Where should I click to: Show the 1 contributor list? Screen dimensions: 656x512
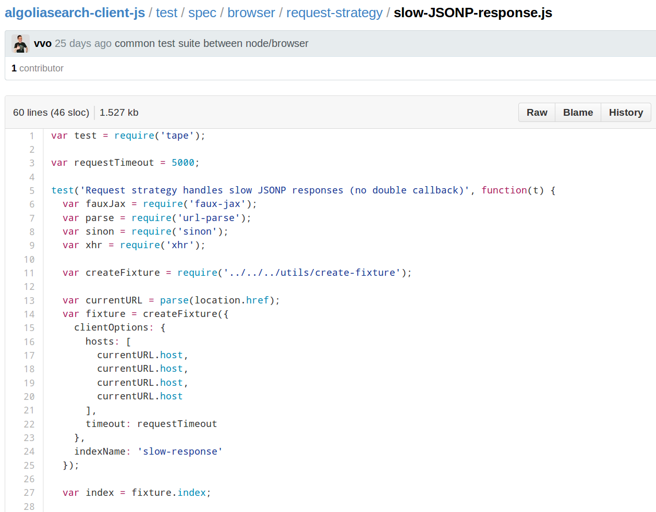[x=38, y=68]
